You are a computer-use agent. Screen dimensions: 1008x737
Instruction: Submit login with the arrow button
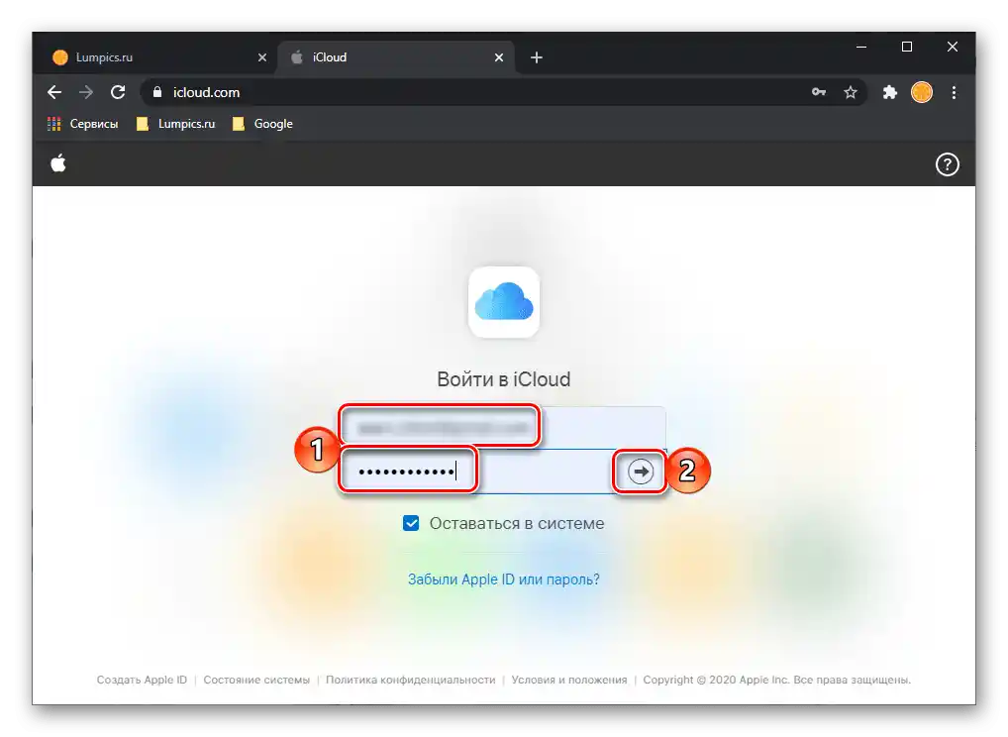641,472
